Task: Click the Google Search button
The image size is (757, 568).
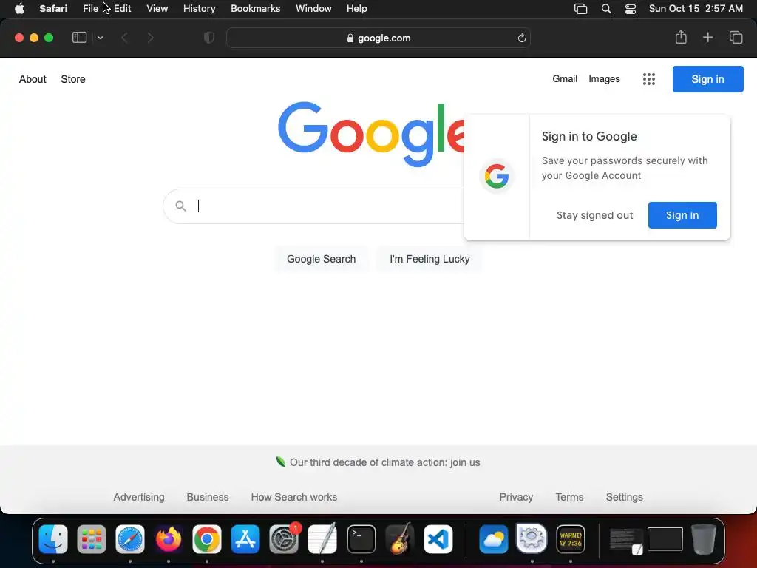Action: 321,259
